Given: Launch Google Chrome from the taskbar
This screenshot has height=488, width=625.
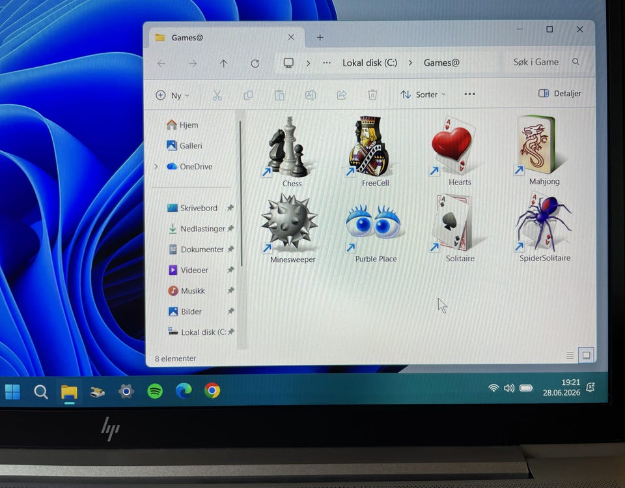Looking at the screenshot, I should (212, 391).
